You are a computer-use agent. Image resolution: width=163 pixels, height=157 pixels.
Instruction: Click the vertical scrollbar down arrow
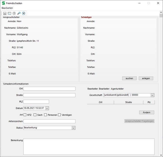pyautogui.click(x=161, y=155)
